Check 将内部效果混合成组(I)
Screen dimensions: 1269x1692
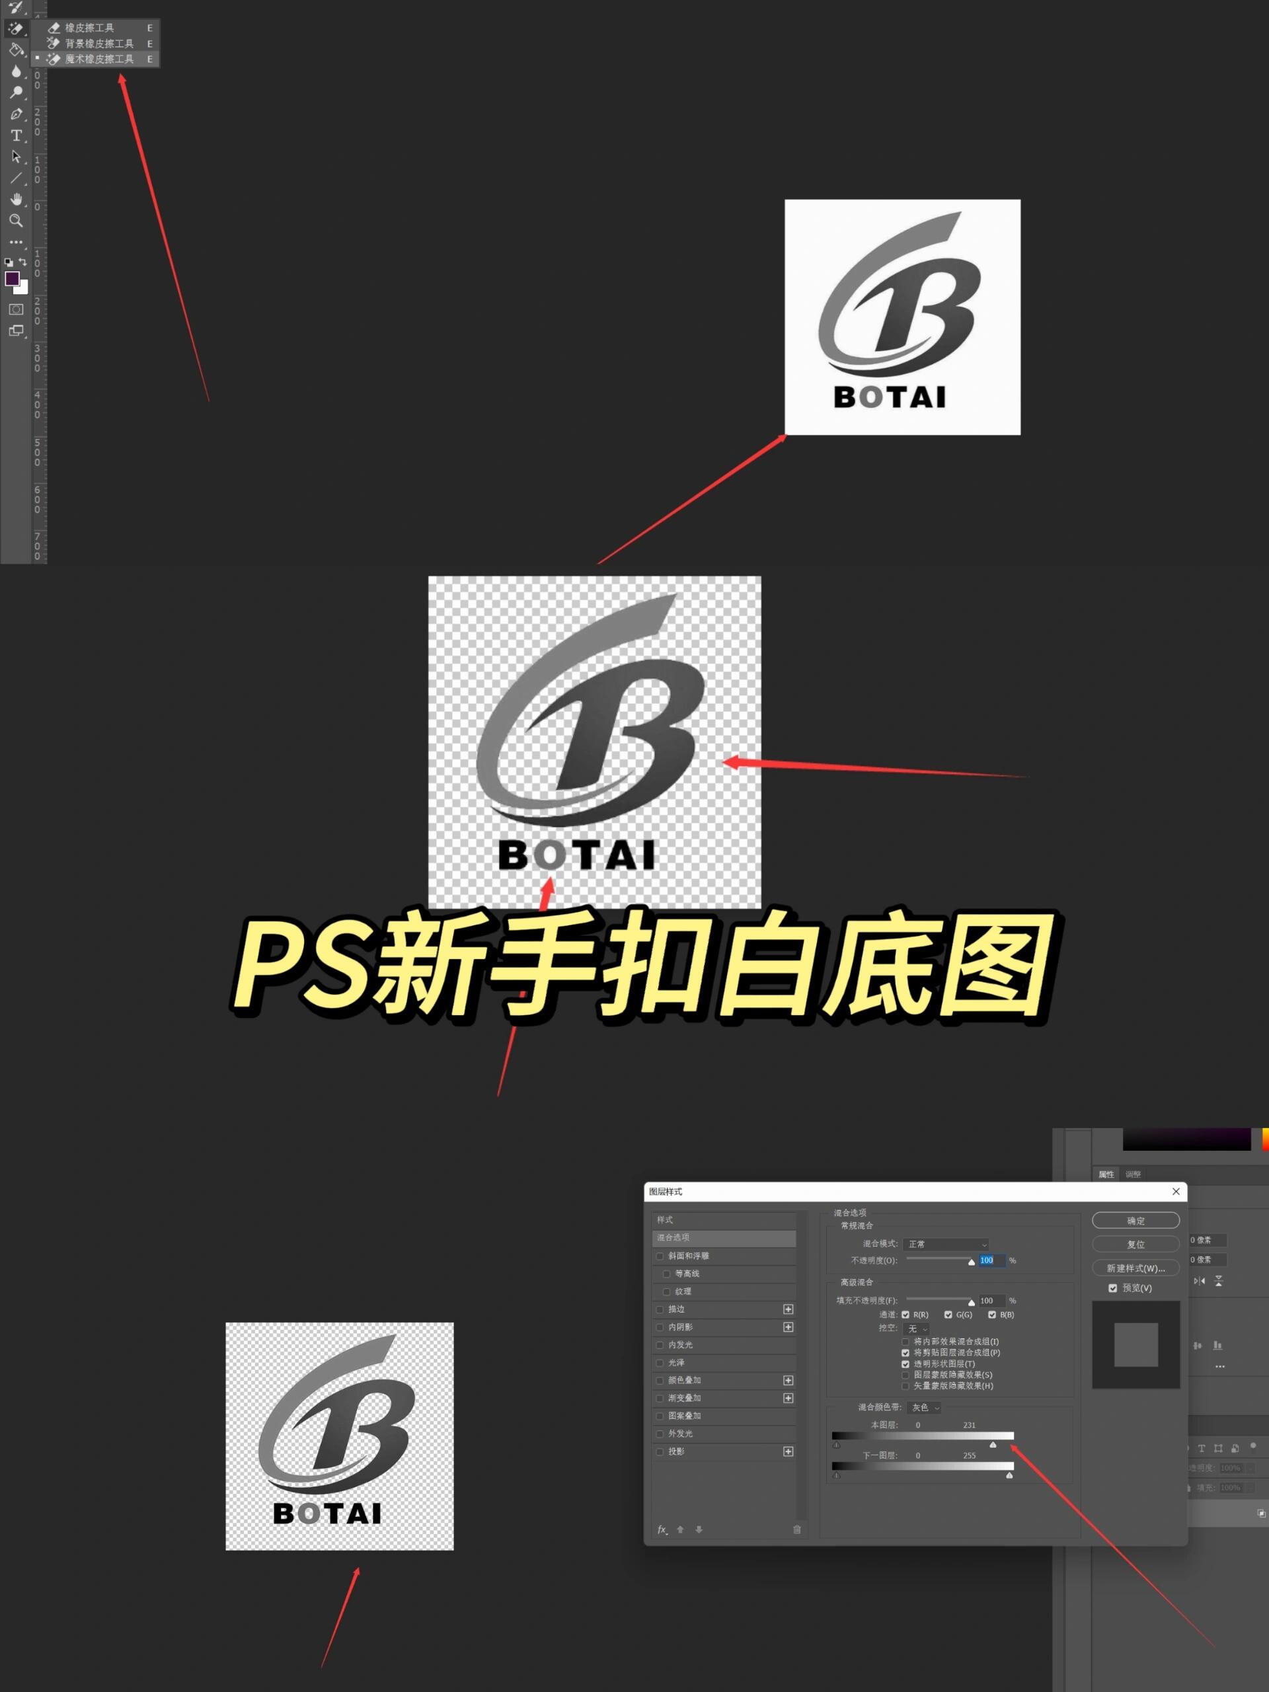coord(905,1341)
